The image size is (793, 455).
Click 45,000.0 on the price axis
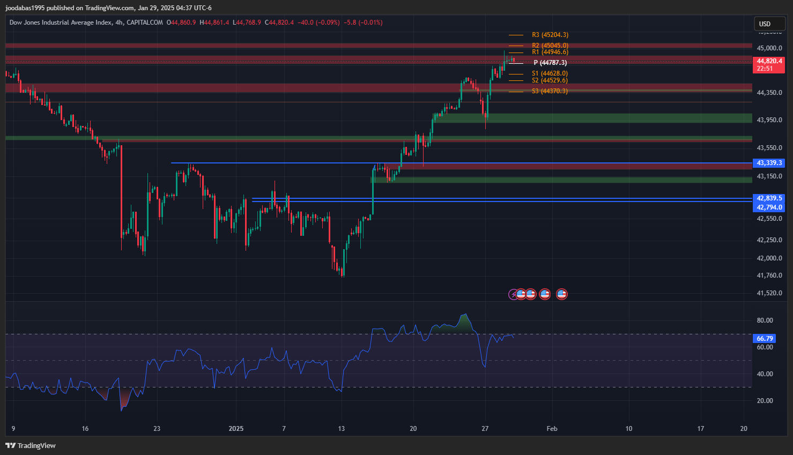tap(769, 48)
